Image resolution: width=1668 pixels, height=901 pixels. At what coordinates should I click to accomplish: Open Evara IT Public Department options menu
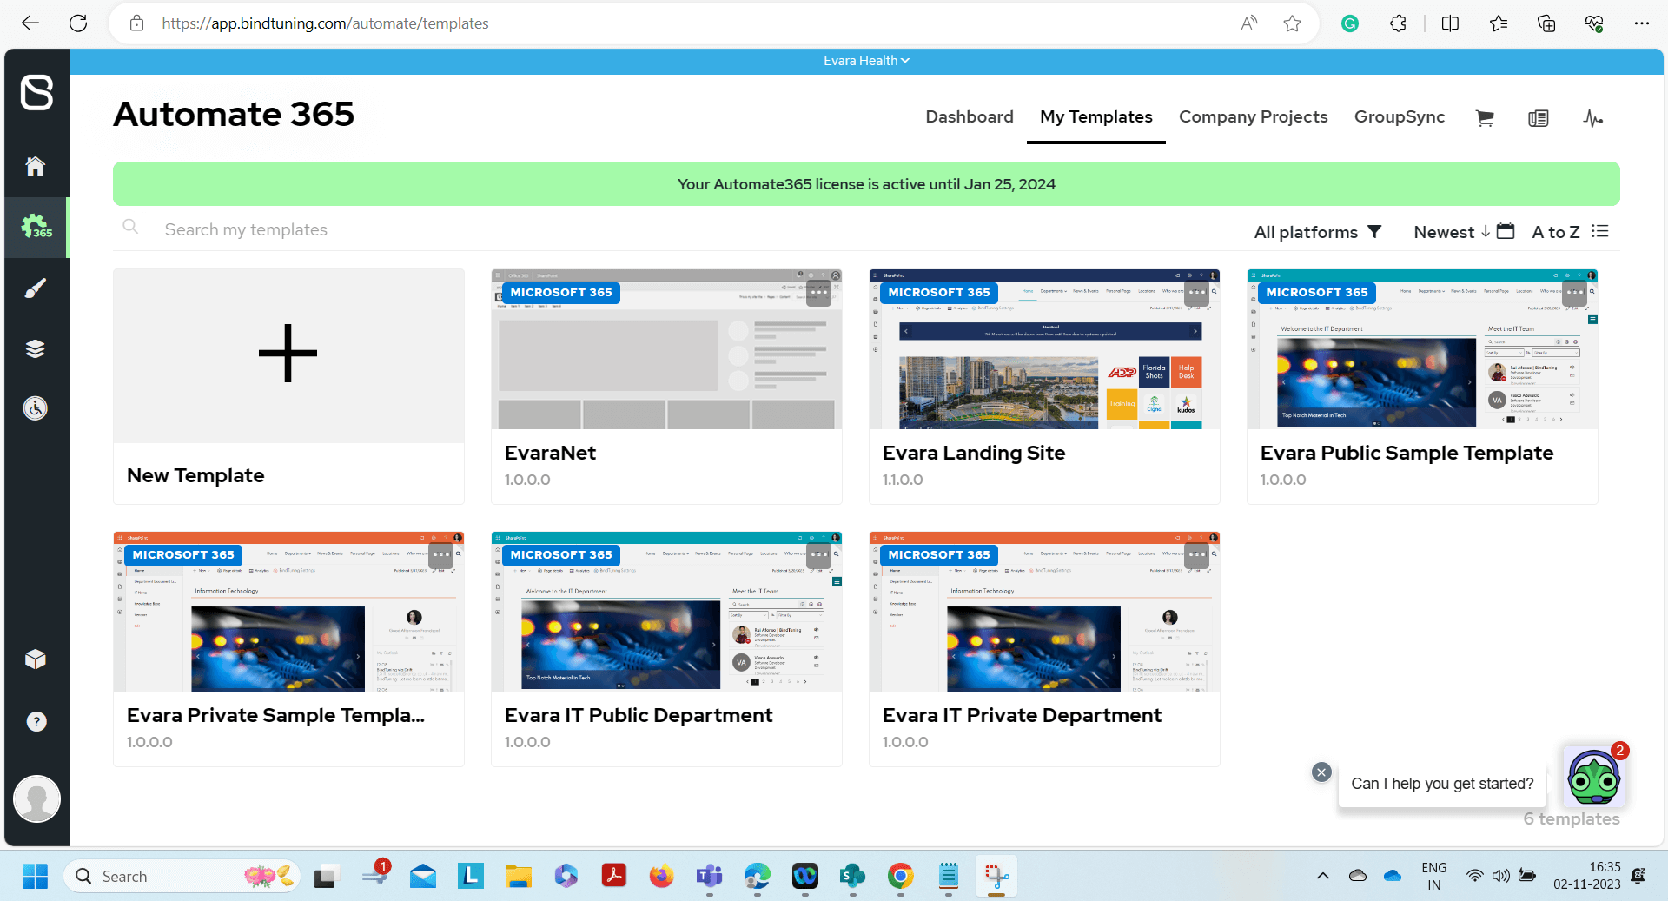(819, 555)
